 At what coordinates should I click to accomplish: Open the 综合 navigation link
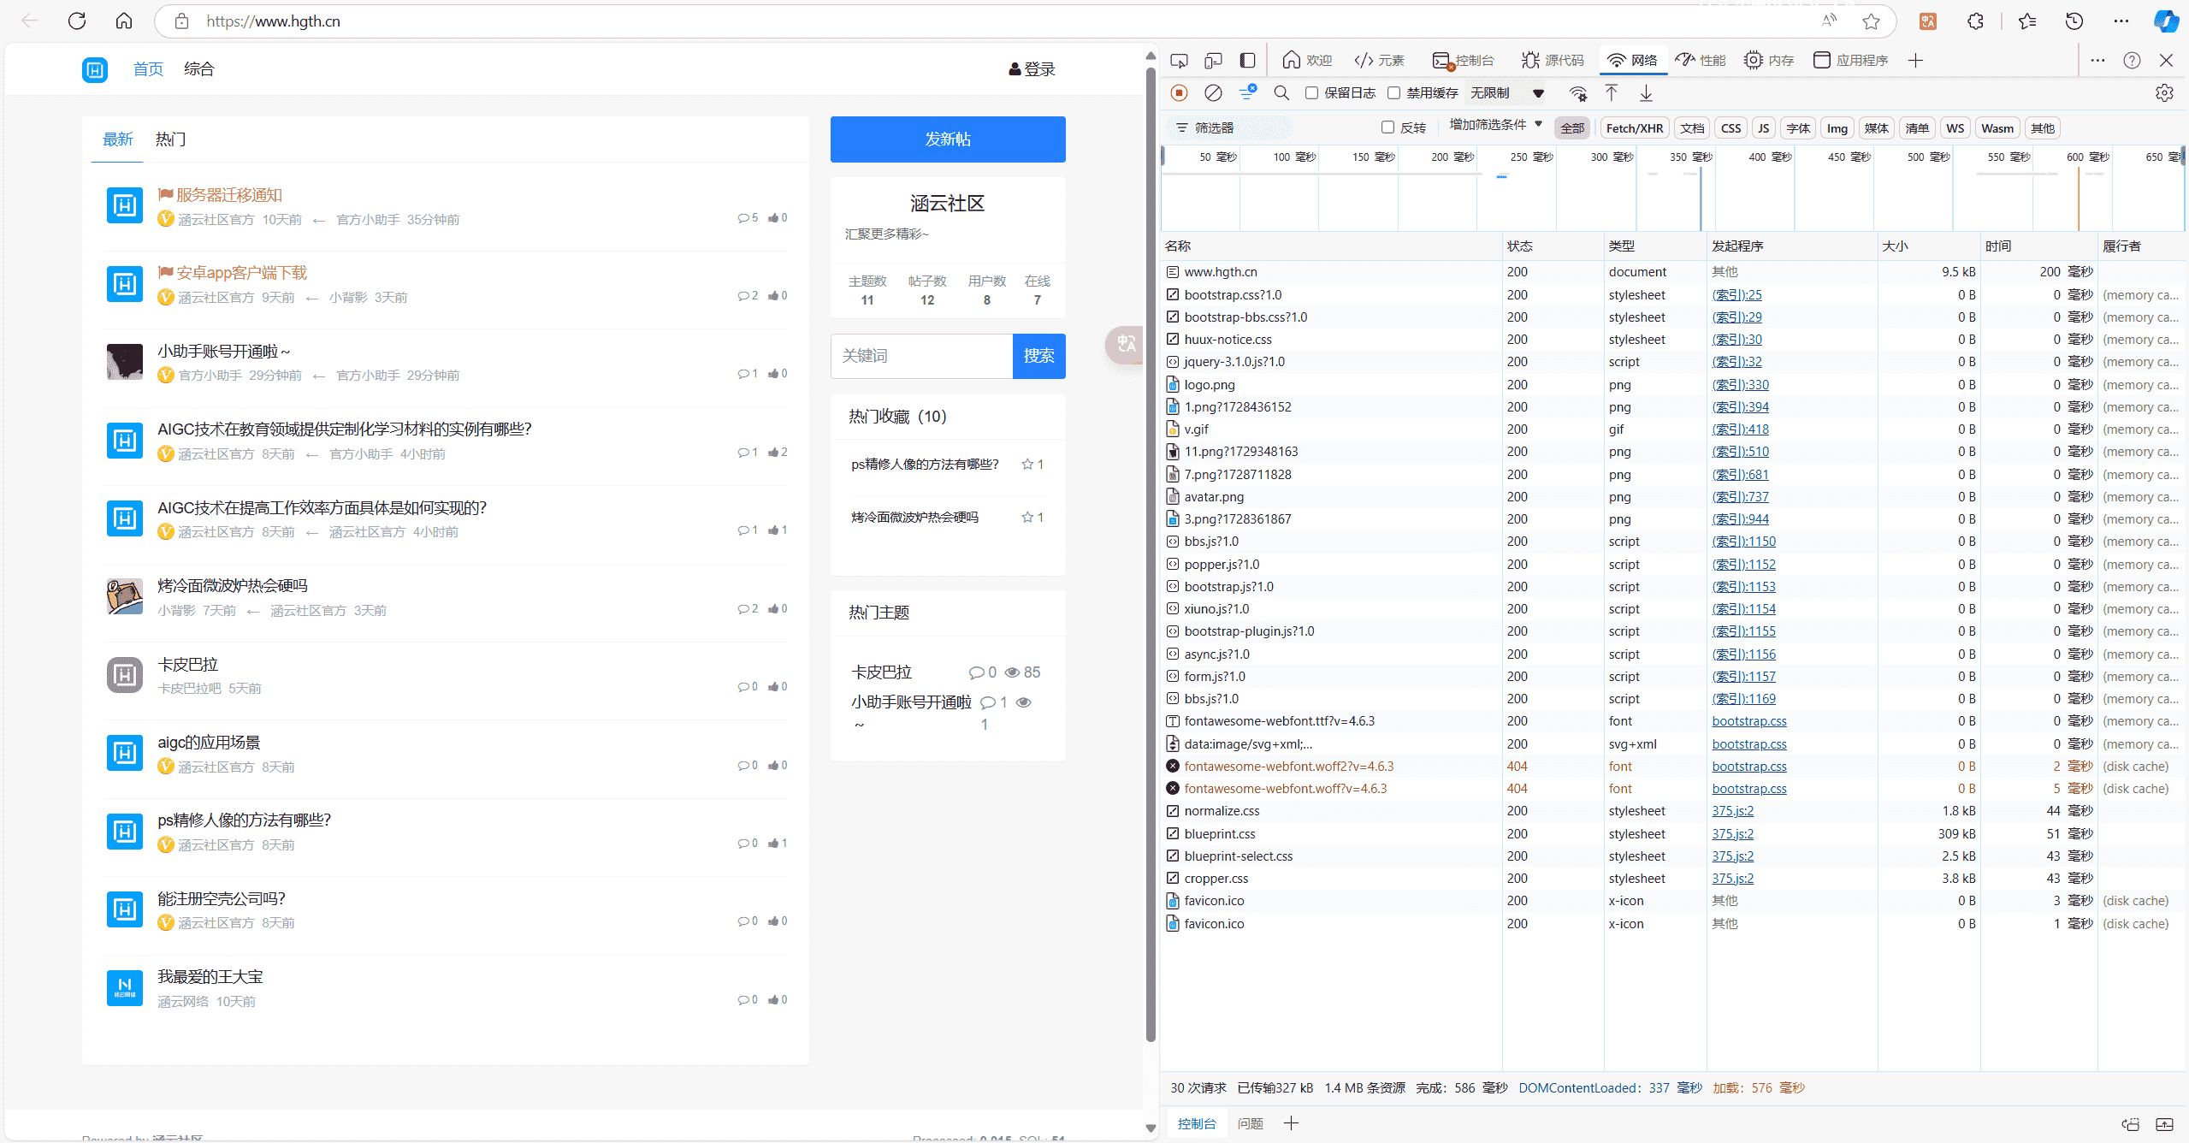pos(198,68)
